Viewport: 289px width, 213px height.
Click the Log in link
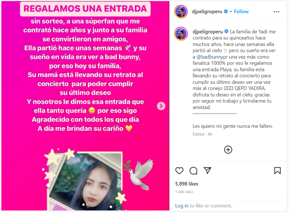click(x=182, y=206)
